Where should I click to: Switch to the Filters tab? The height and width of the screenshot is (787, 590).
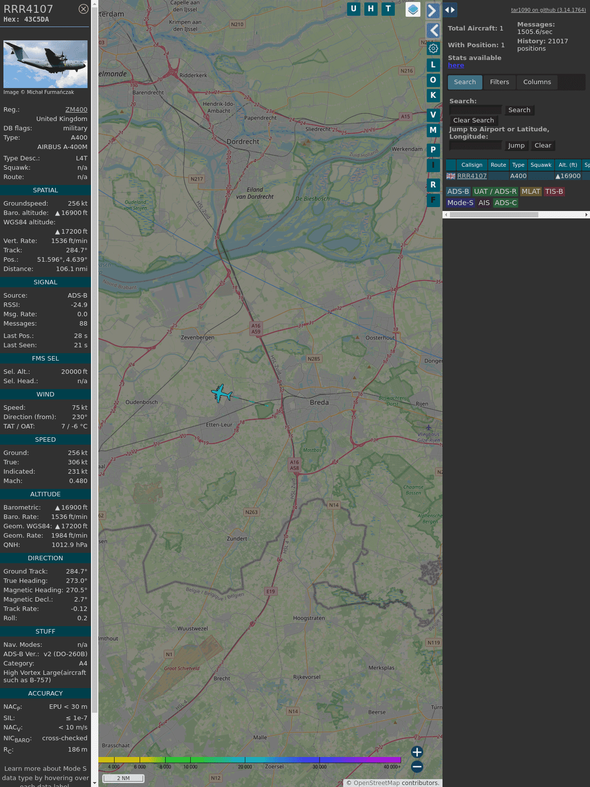(x=499, y=82)
